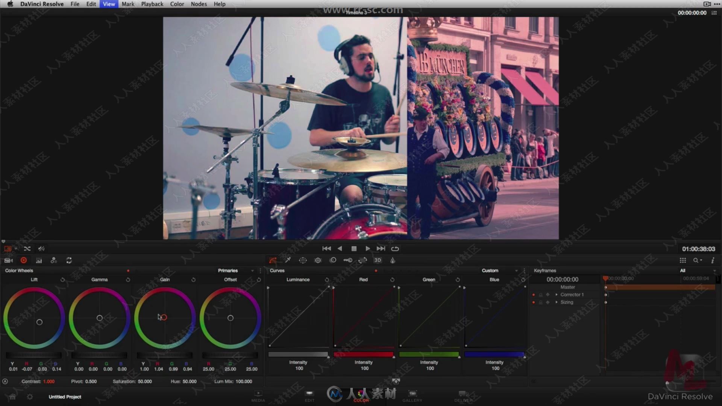This screenshot has width=722, height=406.
Task: Open the Nodes menu
Action: pos(199,4)
